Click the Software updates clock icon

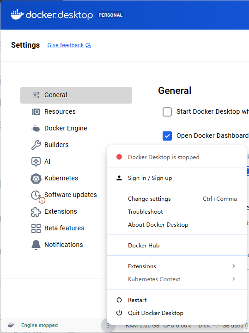(x=36, y=195)
